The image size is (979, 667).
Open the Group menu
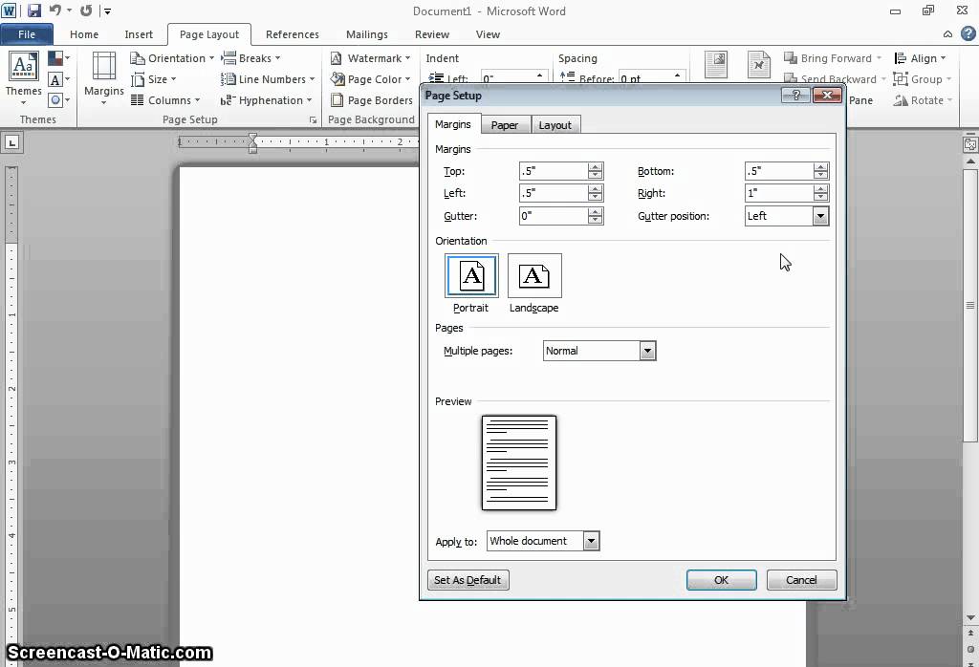[923, 79]
